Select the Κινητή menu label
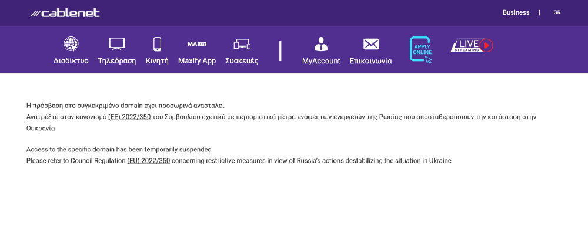 [157, 61]
